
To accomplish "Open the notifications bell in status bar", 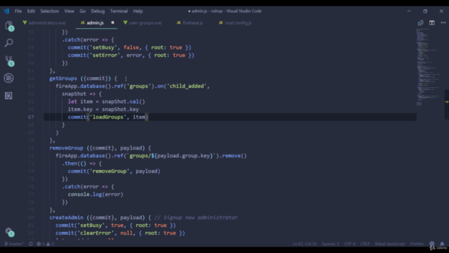I will (x=442, y=244).
